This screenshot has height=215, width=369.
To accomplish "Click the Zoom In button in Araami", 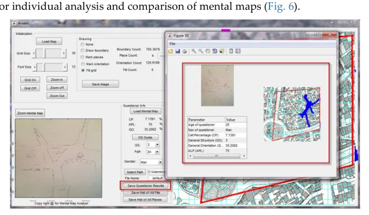I will (x=57, y=80).
